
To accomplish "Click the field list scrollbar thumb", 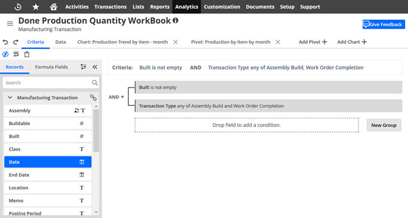I will (x=96, y=130).
